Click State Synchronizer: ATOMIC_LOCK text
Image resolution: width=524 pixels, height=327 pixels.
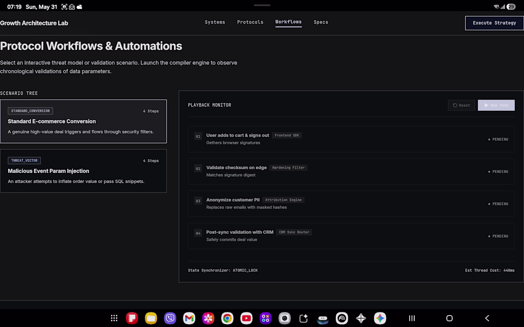coord(222,270)
